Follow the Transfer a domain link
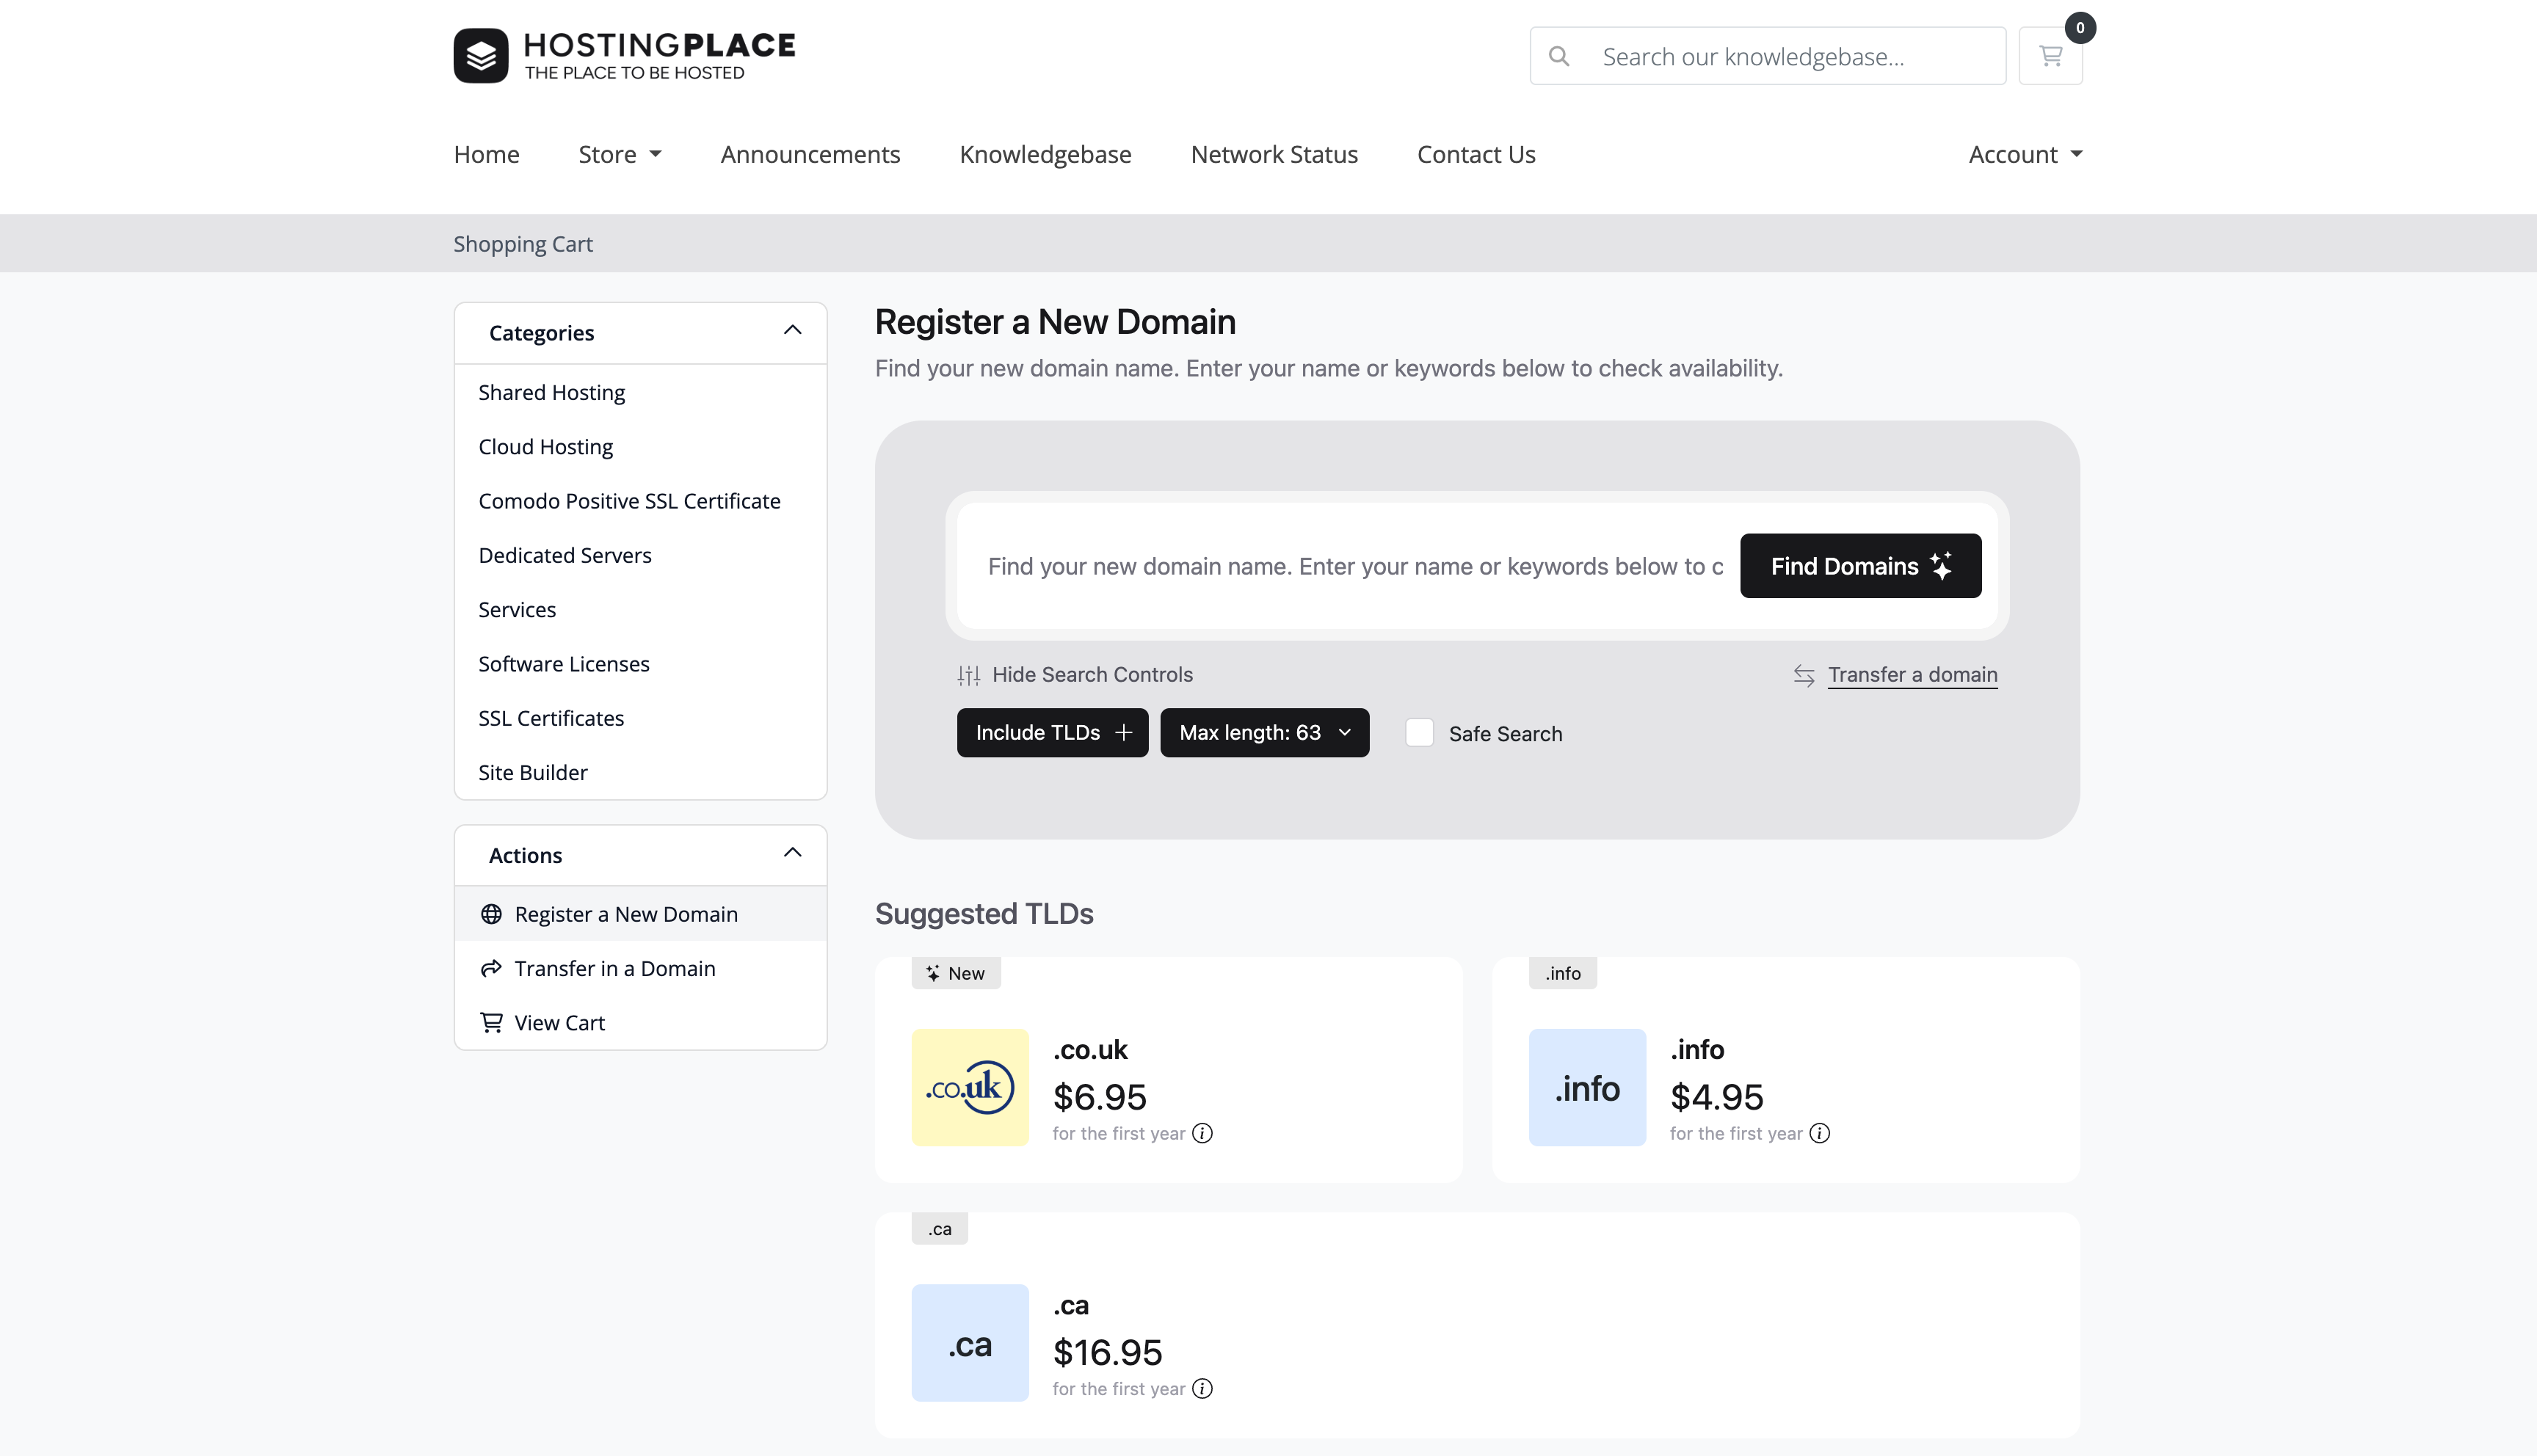The width and height of the screenshot is (2537, 1456). (x=1912, y=675)
